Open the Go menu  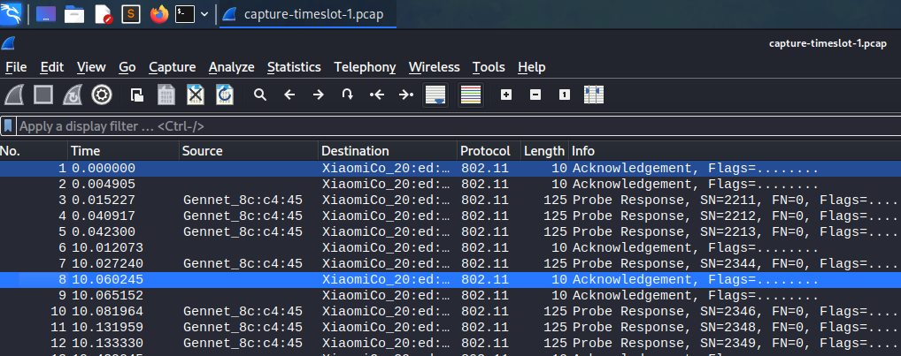[127, 67]
